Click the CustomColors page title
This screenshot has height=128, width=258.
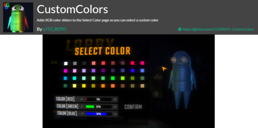[72, 9]
